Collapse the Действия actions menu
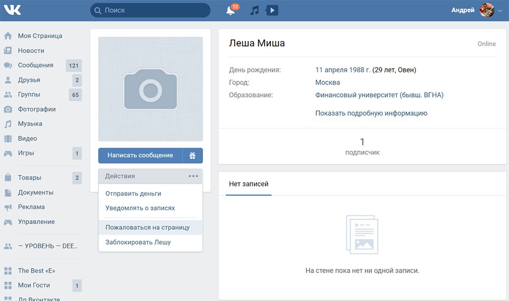This screenshot has width=509, height=301. 150,176
